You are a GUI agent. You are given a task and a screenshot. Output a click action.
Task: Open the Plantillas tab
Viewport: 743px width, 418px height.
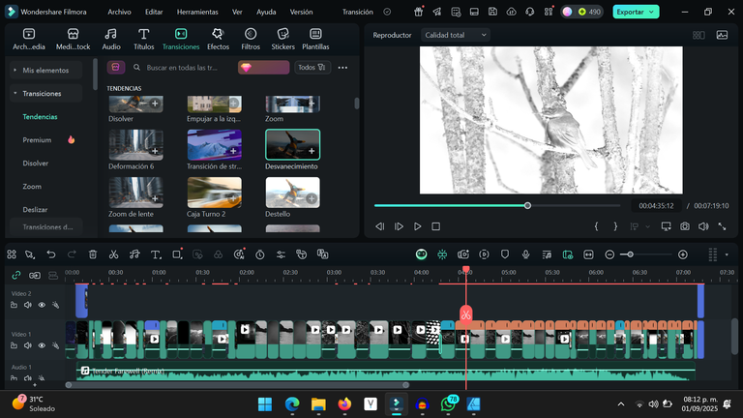315,39
